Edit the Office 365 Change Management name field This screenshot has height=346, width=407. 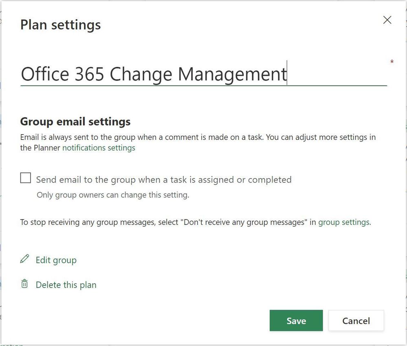click(x=204, y=74)
